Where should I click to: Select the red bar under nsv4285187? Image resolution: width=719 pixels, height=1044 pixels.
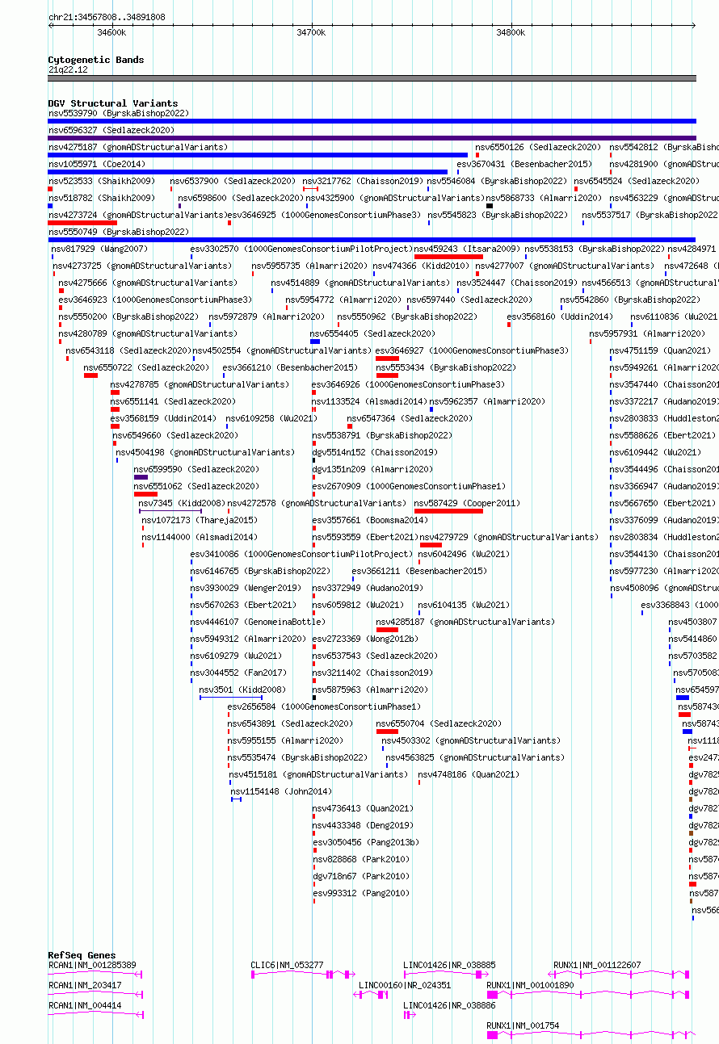pos(387,630)
